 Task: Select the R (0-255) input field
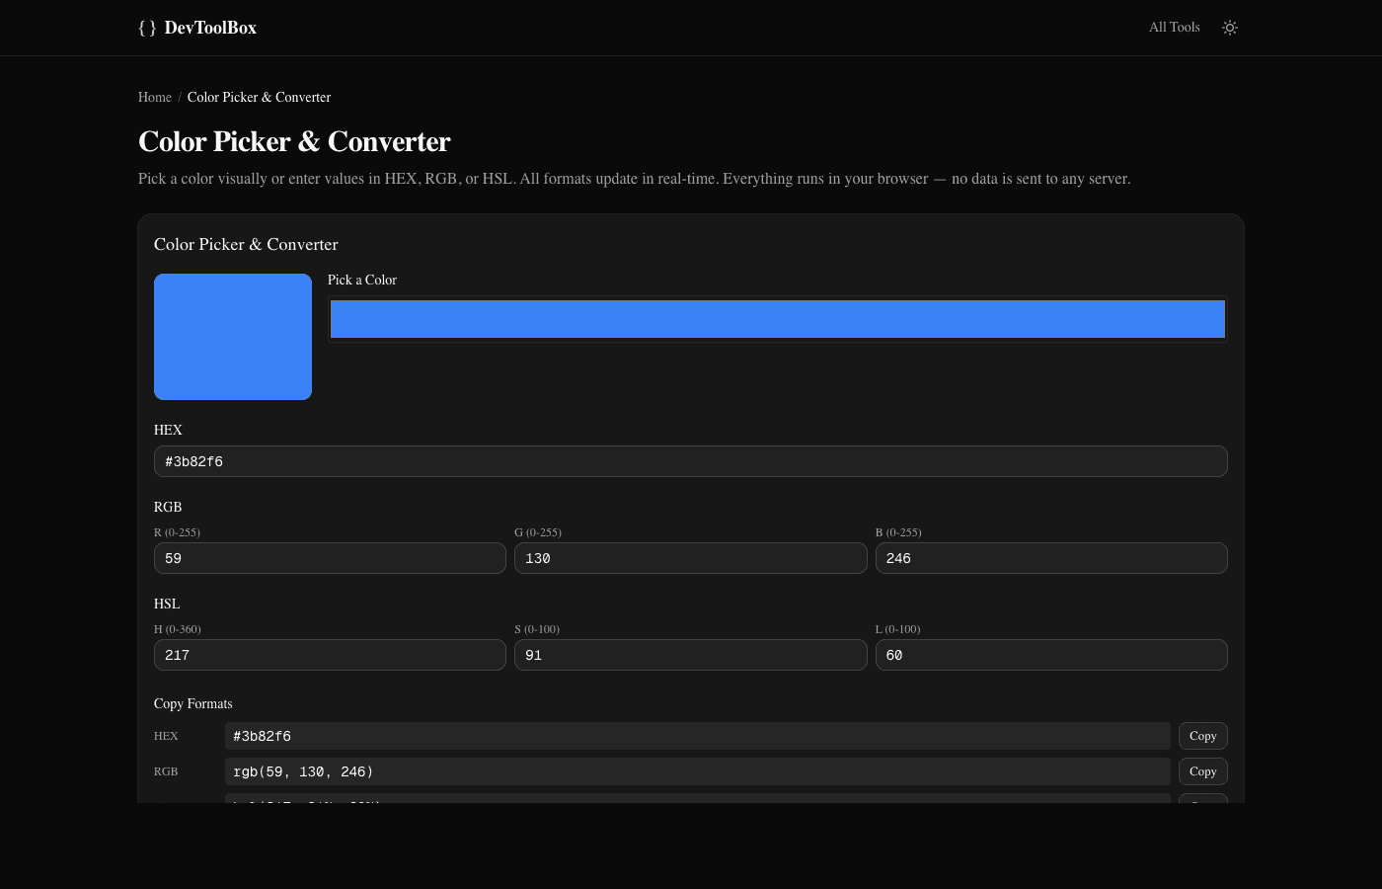point(330,558)
